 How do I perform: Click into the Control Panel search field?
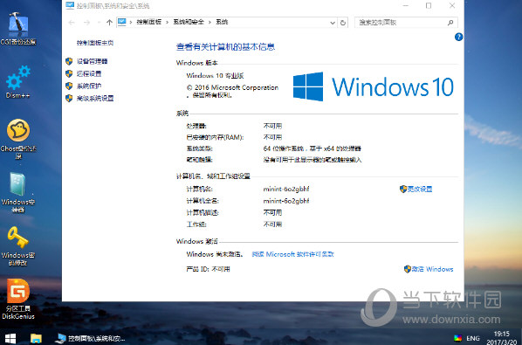pyautogui.click(x=402, y=23)
